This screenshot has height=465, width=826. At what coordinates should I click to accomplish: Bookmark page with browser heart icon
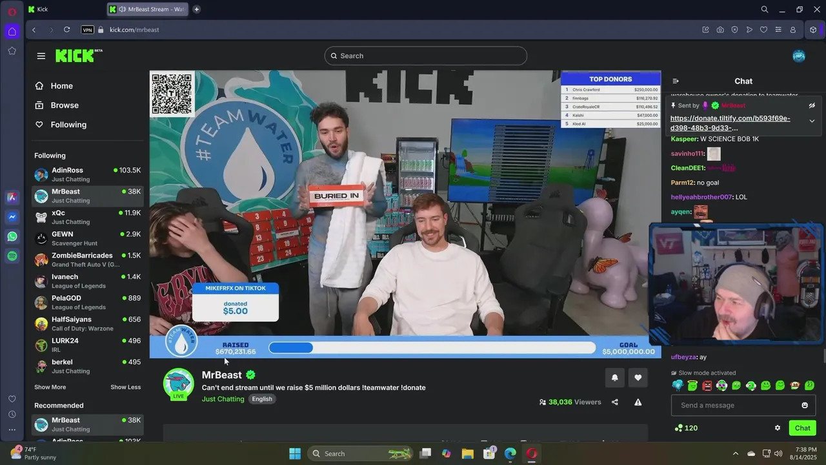(763, 30)
